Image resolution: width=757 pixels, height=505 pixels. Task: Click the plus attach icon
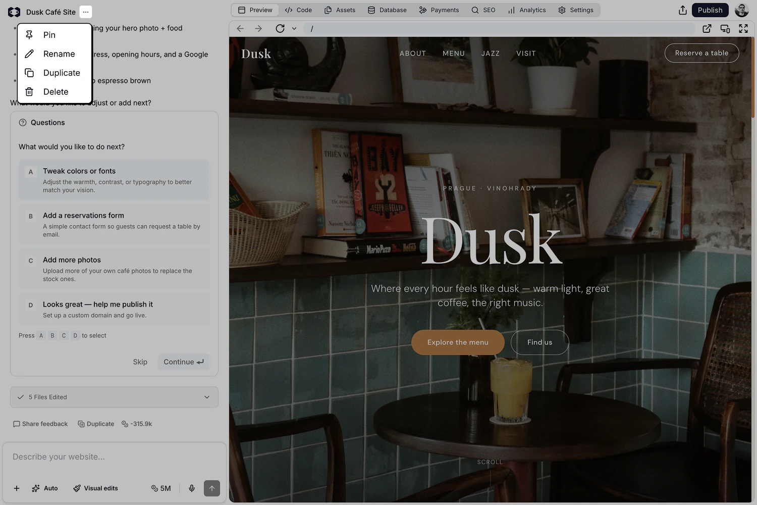pyautogui.click(x=17, y=488)
